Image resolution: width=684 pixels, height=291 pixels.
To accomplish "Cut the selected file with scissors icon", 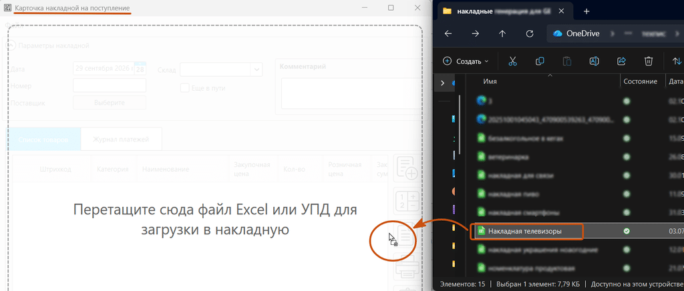I will coord(512,61).
